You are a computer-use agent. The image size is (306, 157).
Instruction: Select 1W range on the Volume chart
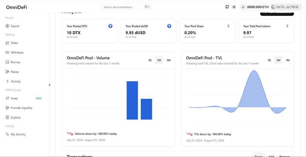[x=159, y=60]
